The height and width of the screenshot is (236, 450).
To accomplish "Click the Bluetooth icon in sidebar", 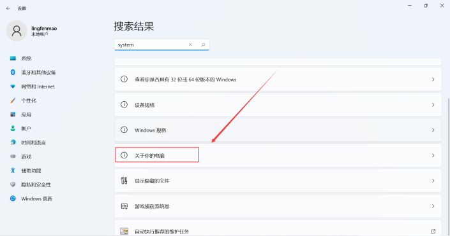I will pos(13,73).
